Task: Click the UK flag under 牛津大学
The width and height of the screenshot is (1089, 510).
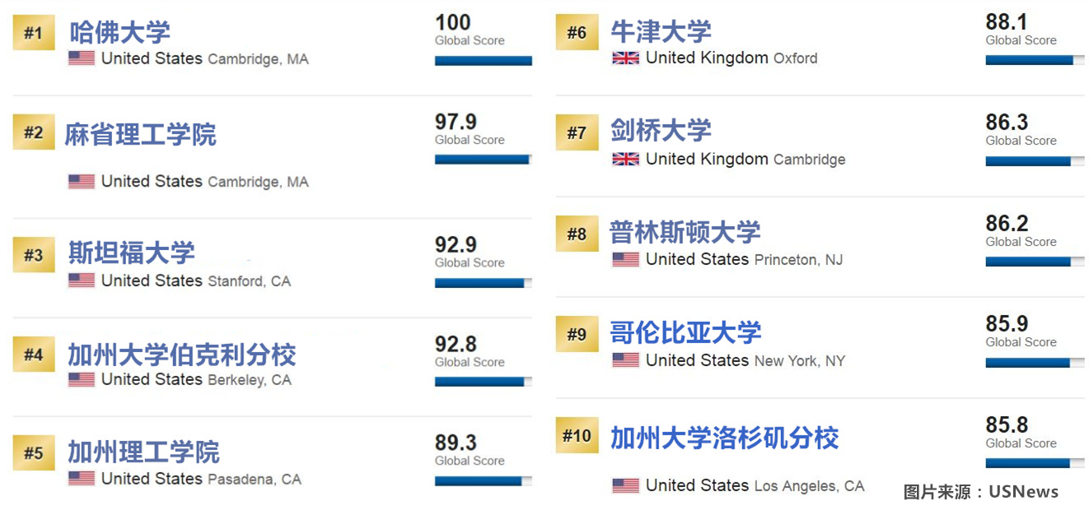Action: click(625, 58)
